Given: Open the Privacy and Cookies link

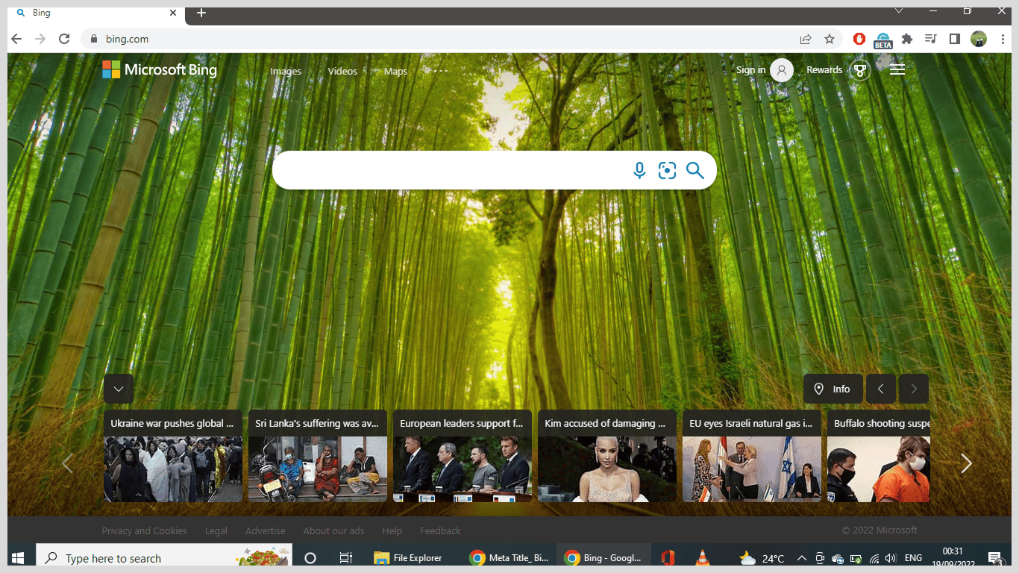Looking at the screenshot, I should 144,530.
